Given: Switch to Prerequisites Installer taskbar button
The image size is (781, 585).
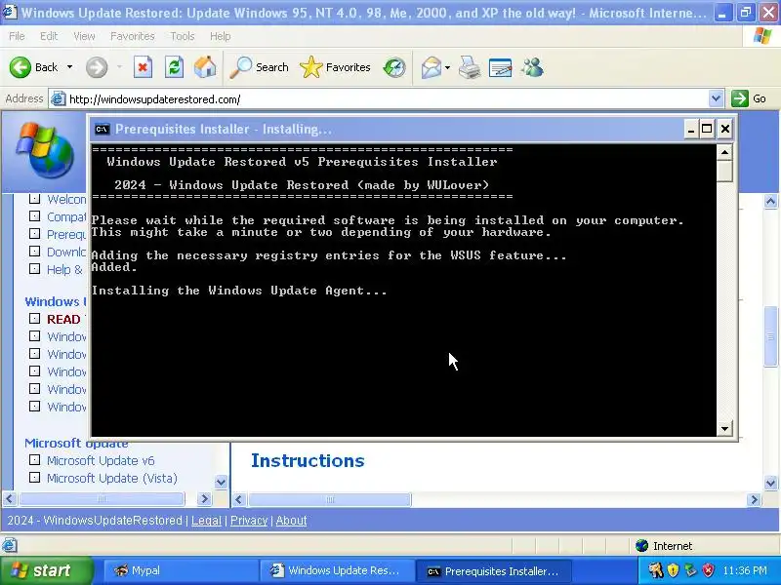Looking at the screenshot, I should [x=493, y=571].
